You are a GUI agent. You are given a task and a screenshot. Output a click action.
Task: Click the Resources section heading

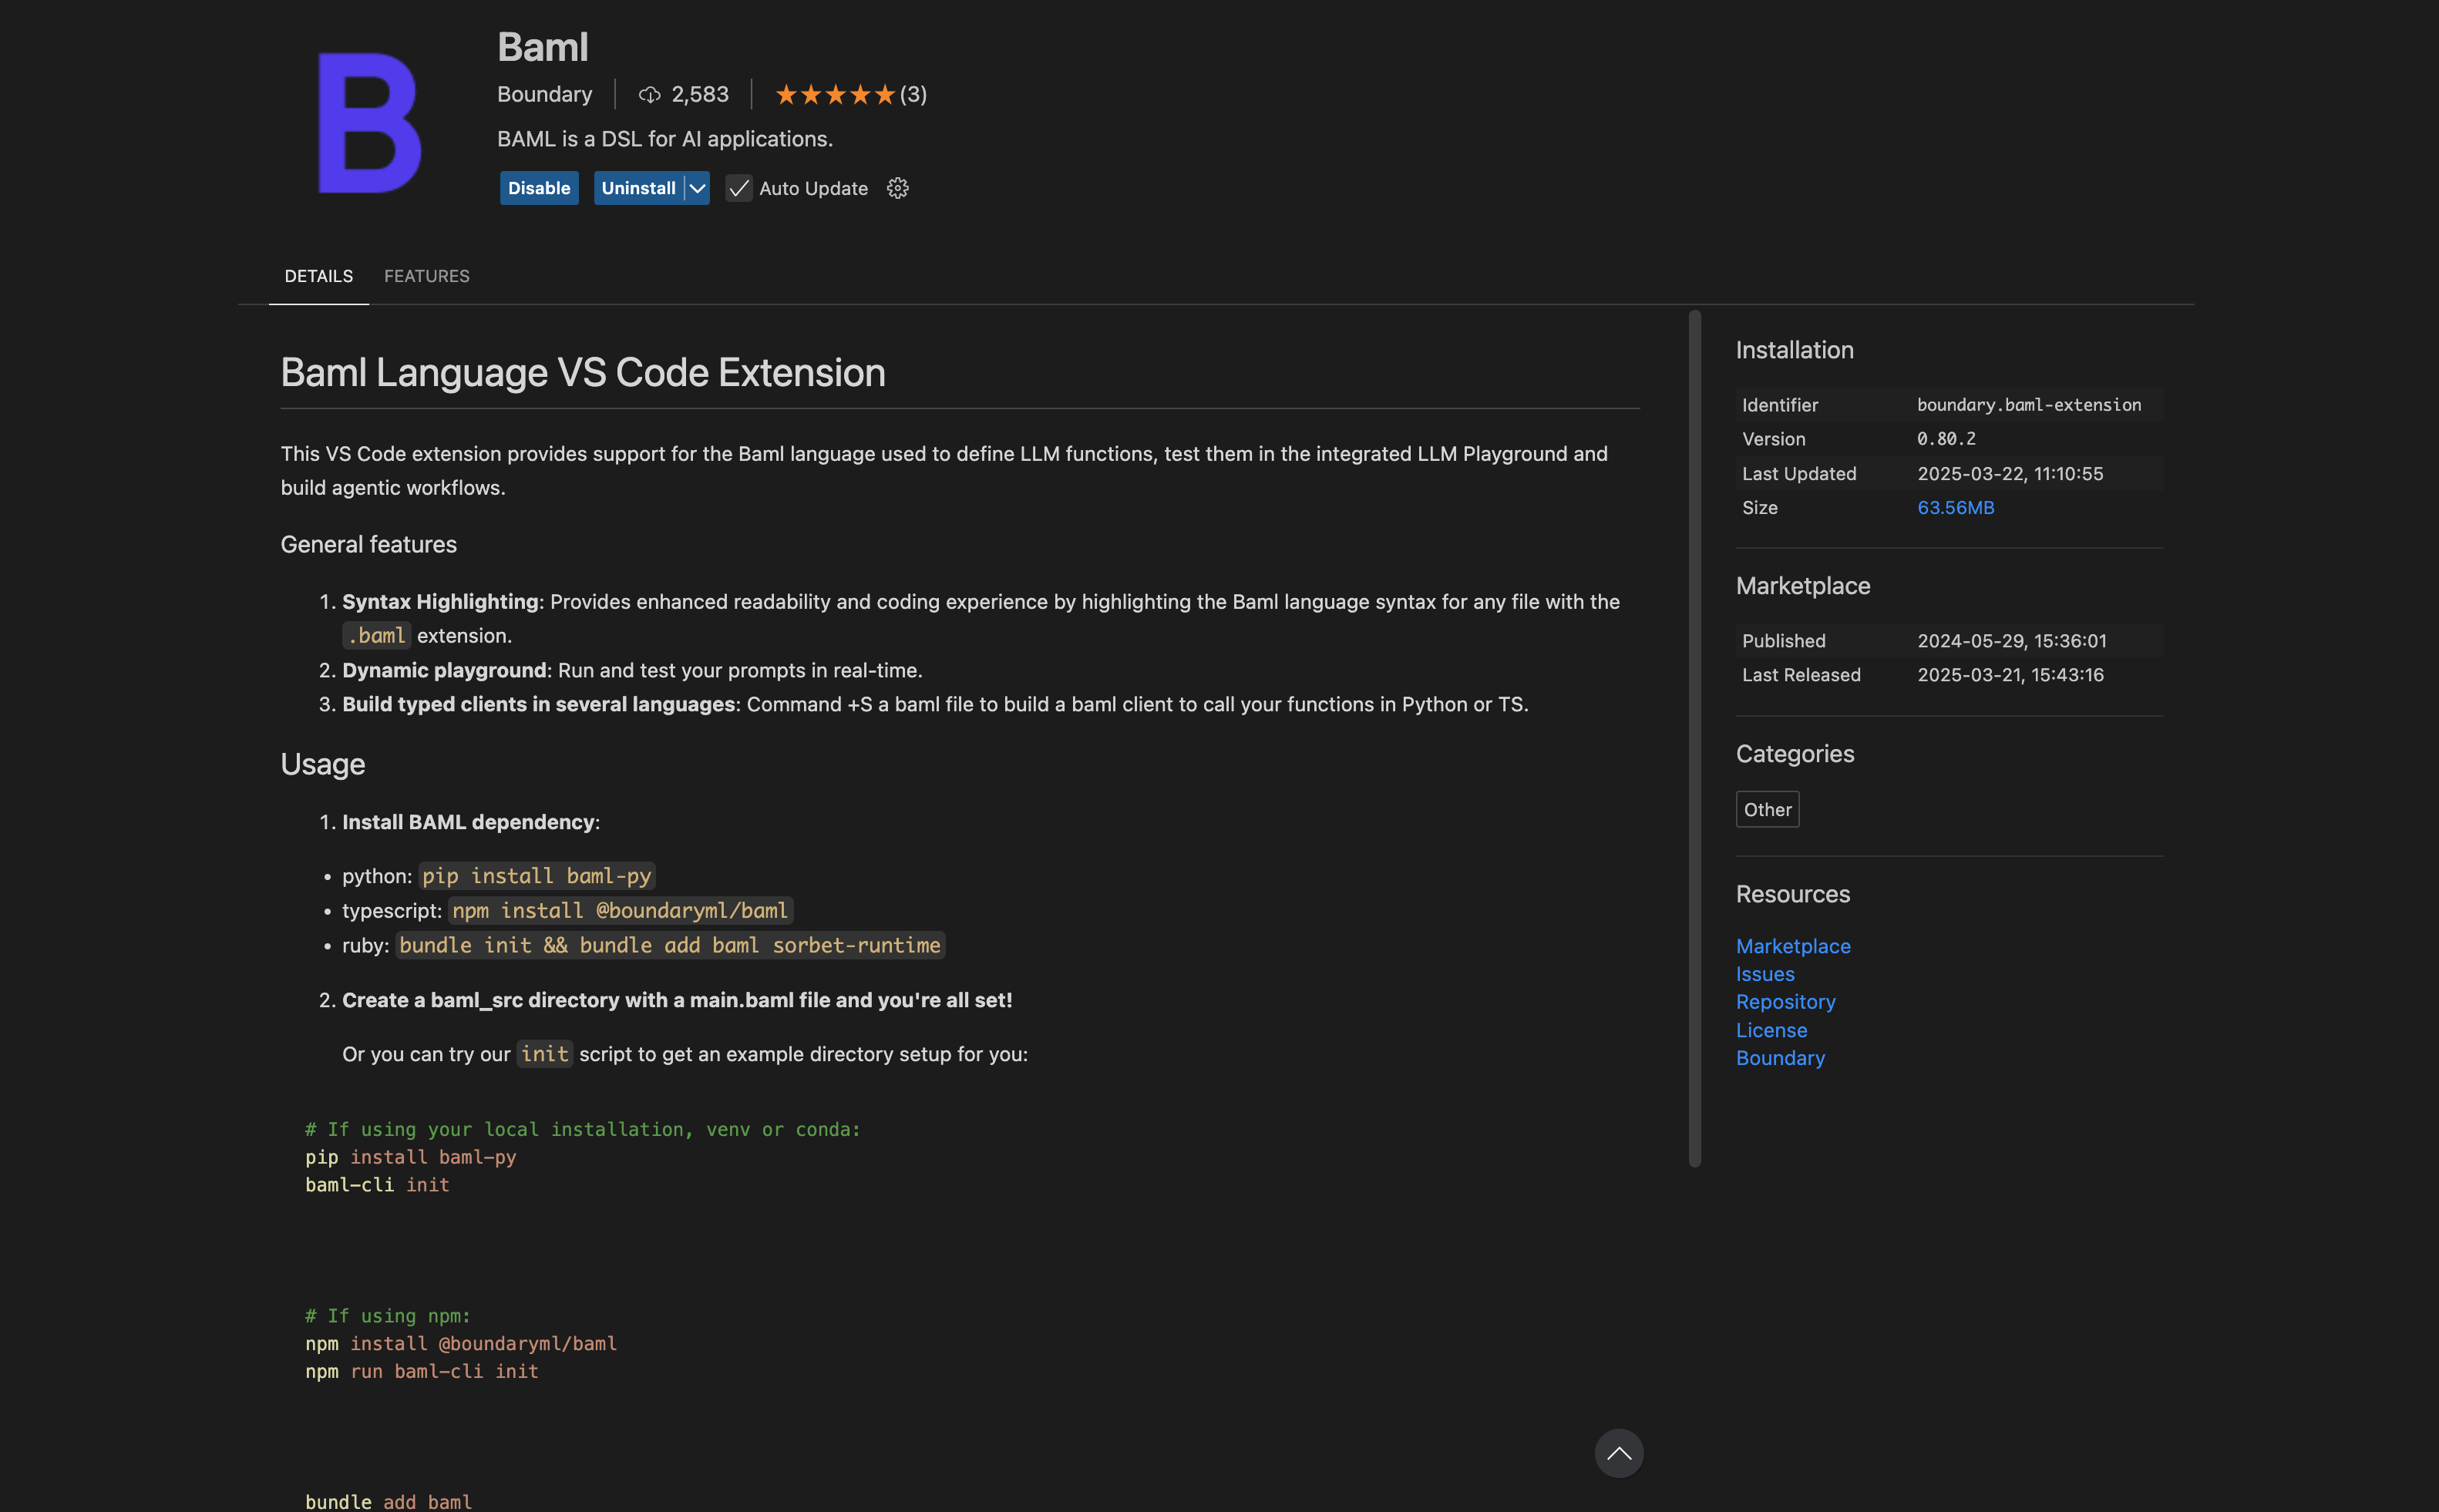pyautogui.click(x=1792, y=894)
